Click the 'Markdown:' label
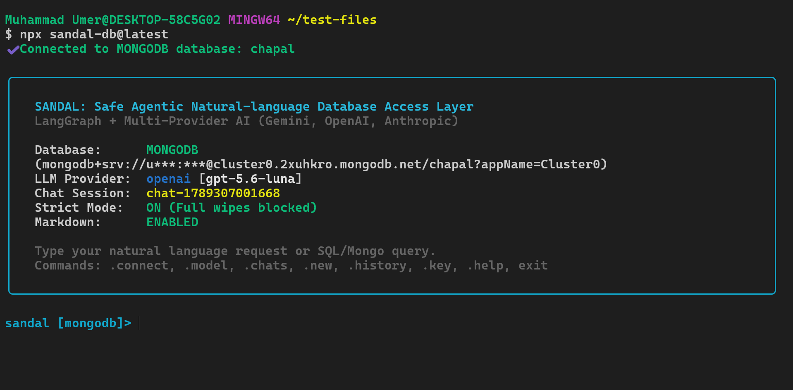793x390 pixels. pos(68,222)
